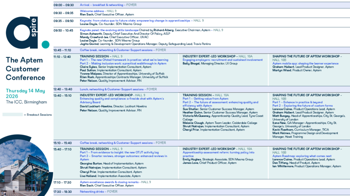The image size is (350, 196).
Task: Click speaker 'Martyn Wood, Product Owner, Aptem'
Action: pyautogui.click(x=297, y=70)
